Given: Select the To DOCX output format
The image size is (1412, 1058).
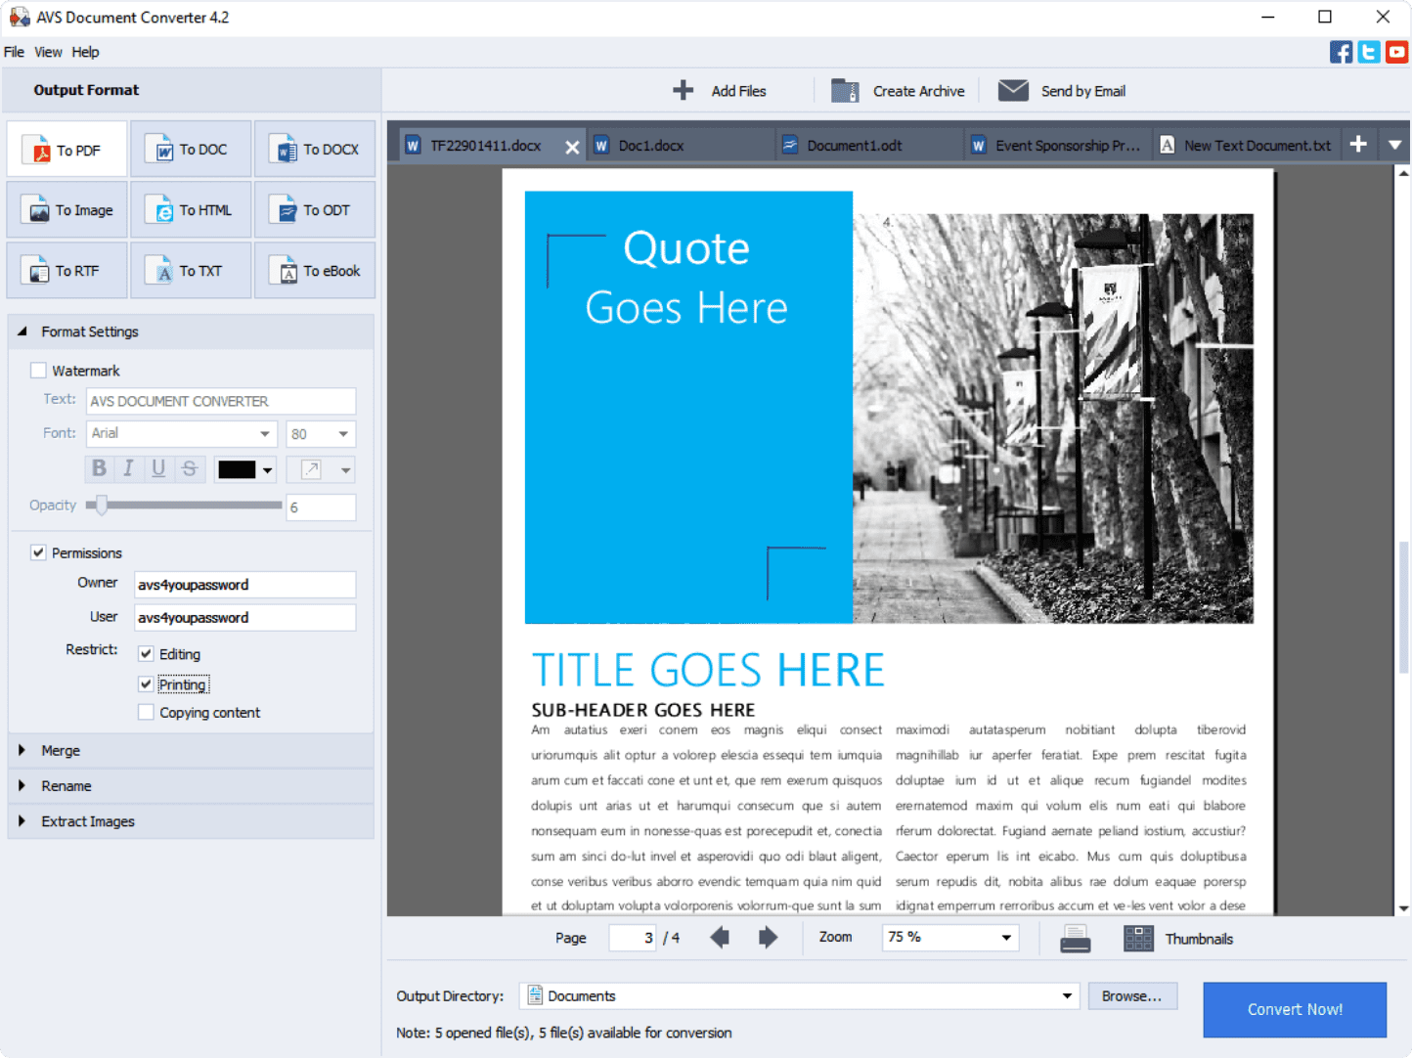Looking at the screenshot, I should [315, 150].
